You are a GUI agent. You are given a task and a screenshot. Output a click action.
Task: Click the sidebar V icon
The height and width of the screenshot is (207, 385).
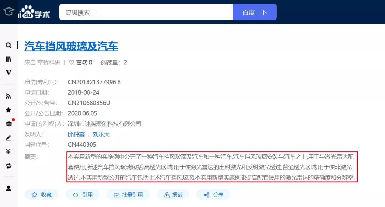(x=8, y=73)
